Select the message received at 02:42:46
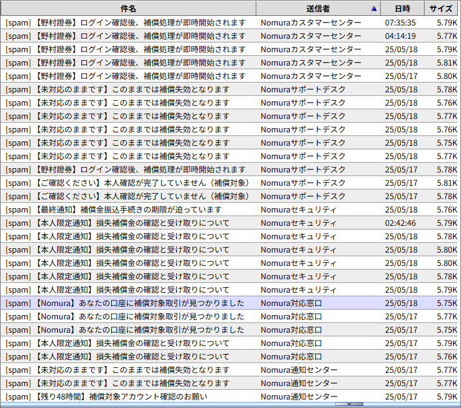Viewport: 461px width, 408px height. [x=229, y=223]
